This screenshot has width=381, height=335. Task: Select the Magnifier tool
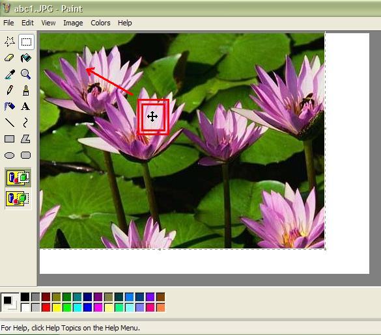pyautogui.click(x=26, y=74)
